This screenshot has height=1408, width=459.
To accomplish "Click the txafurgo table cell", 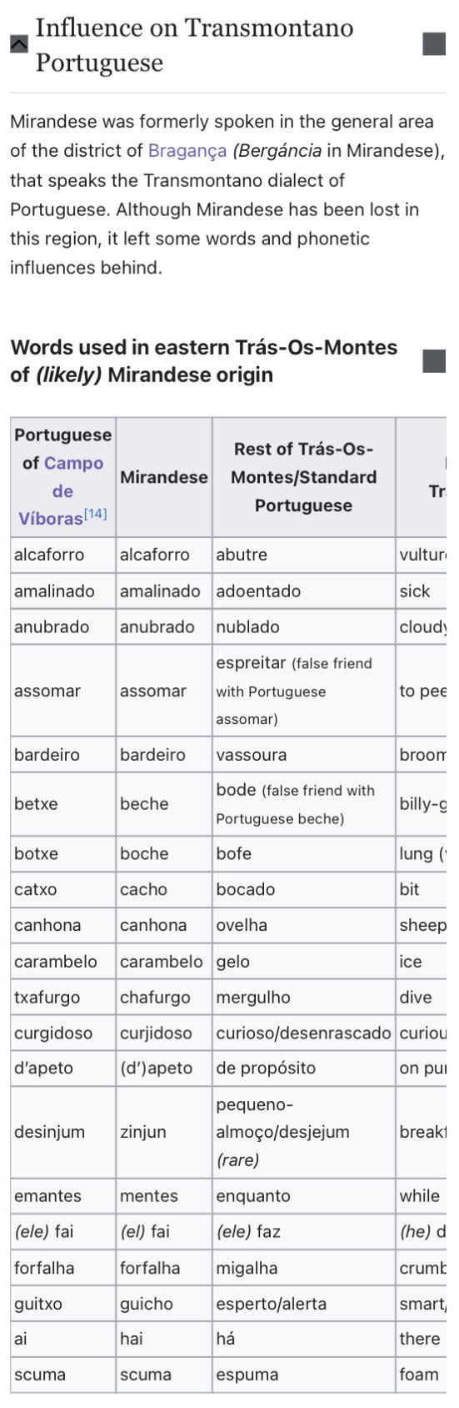I will (63, 997).
